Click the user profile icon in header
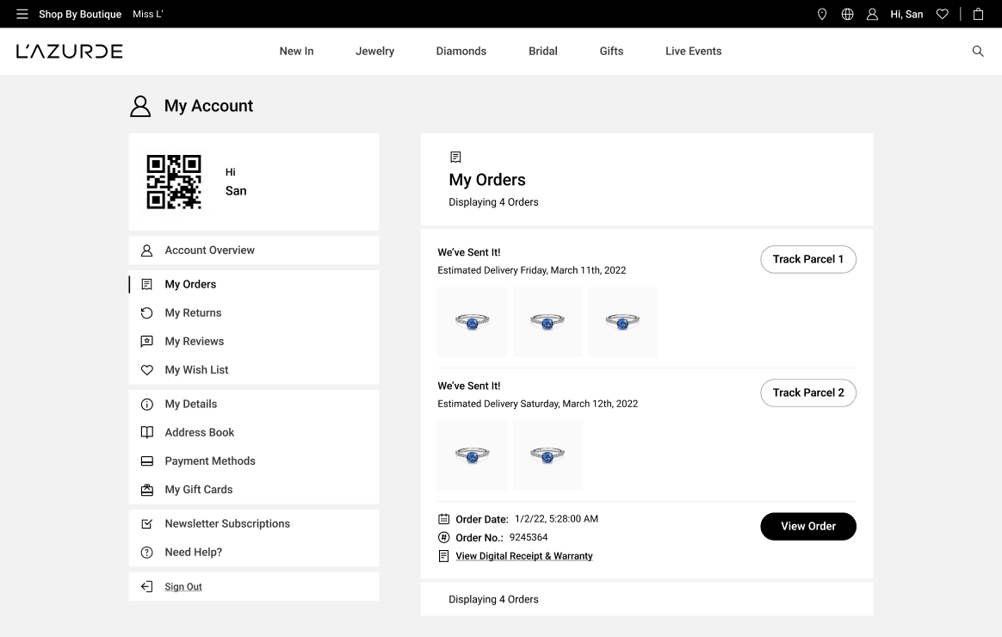This screenshot has height=637, width=1002. tap(872, 14)
